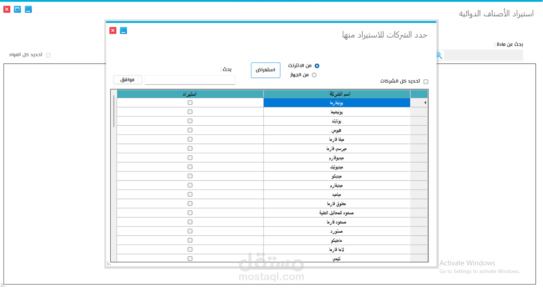The image size is (543, 288).
Task: Select company name cell ميغا فارما
Action: (337, 139)
